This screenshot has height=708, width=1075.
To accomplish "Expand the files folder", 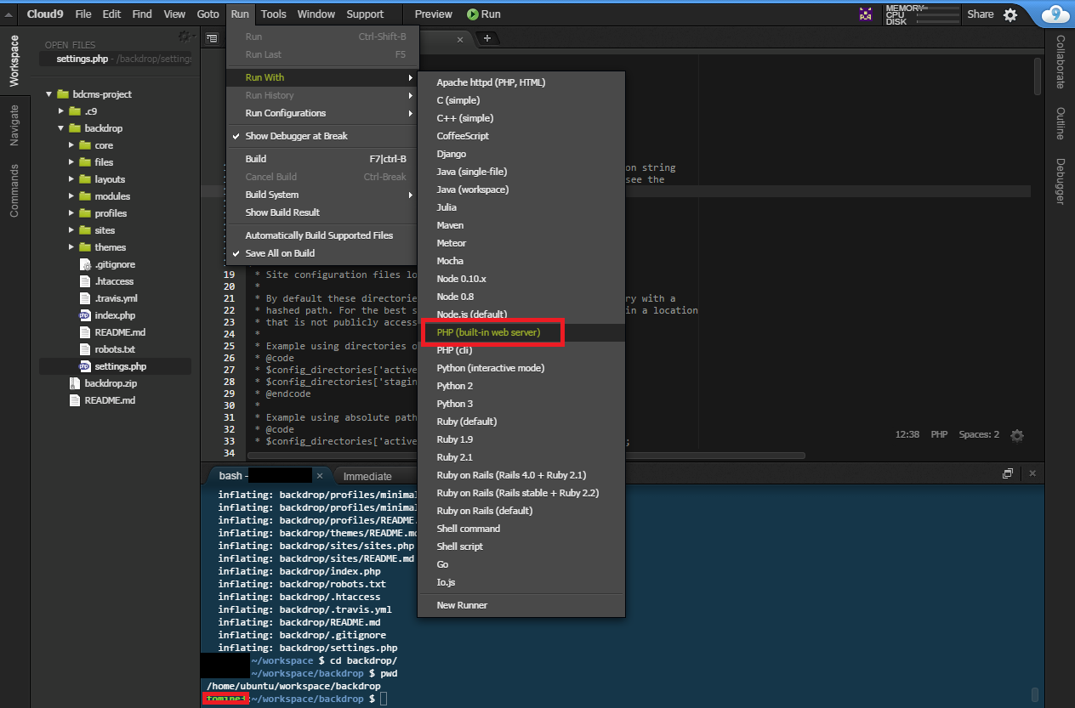I will pyautogui.click(x=72, y=162).
